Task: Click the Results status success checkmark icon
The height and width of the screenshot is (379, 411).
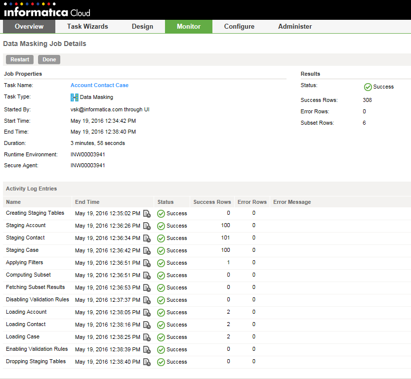Action: [x=368, y=87]
